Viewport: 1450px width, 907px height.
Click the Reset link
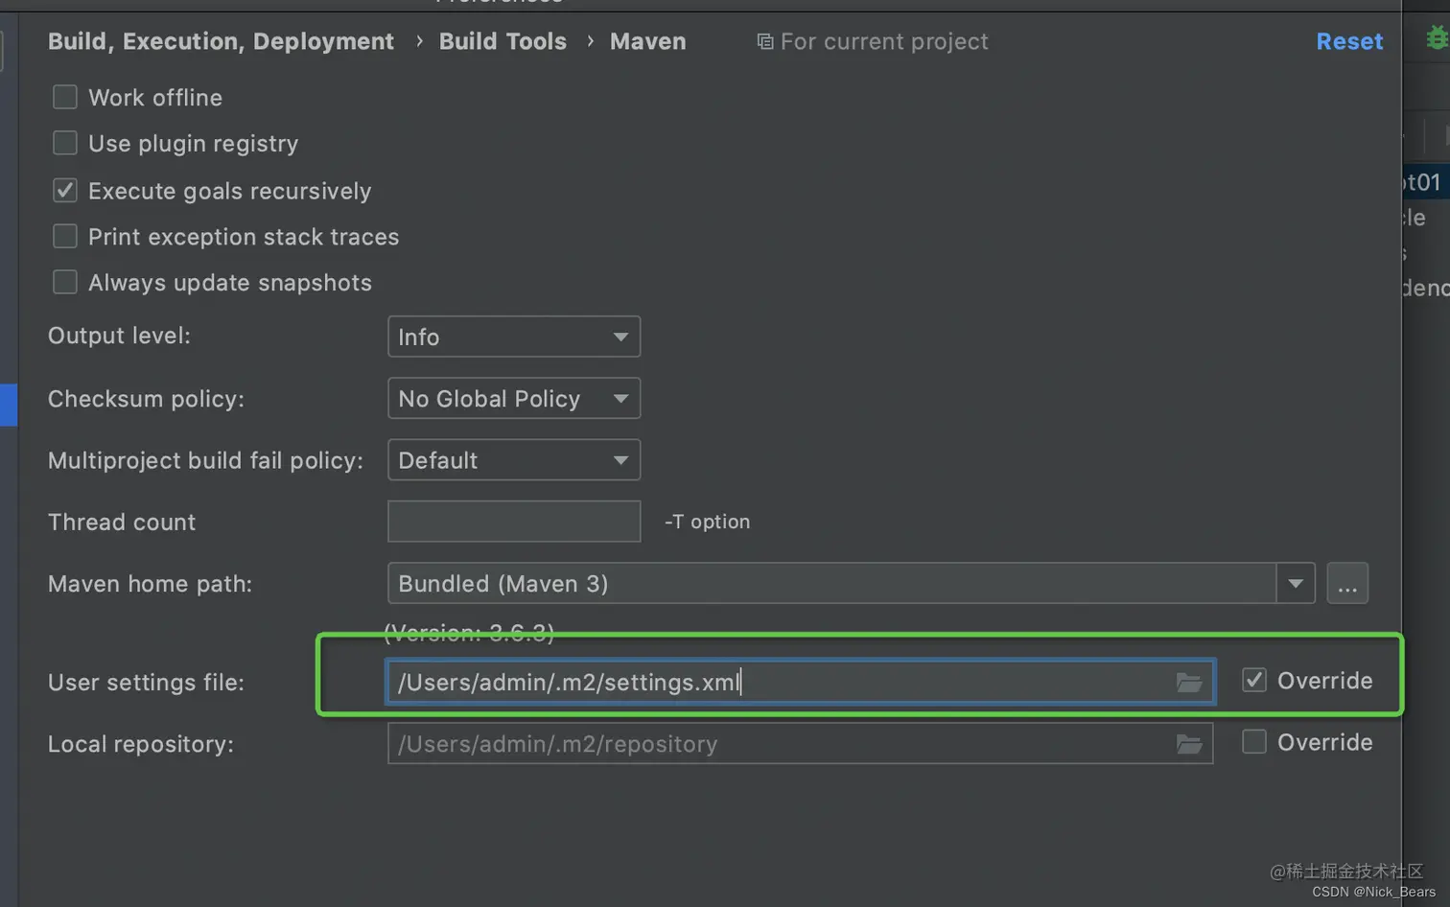click(x=1349, y=41)
